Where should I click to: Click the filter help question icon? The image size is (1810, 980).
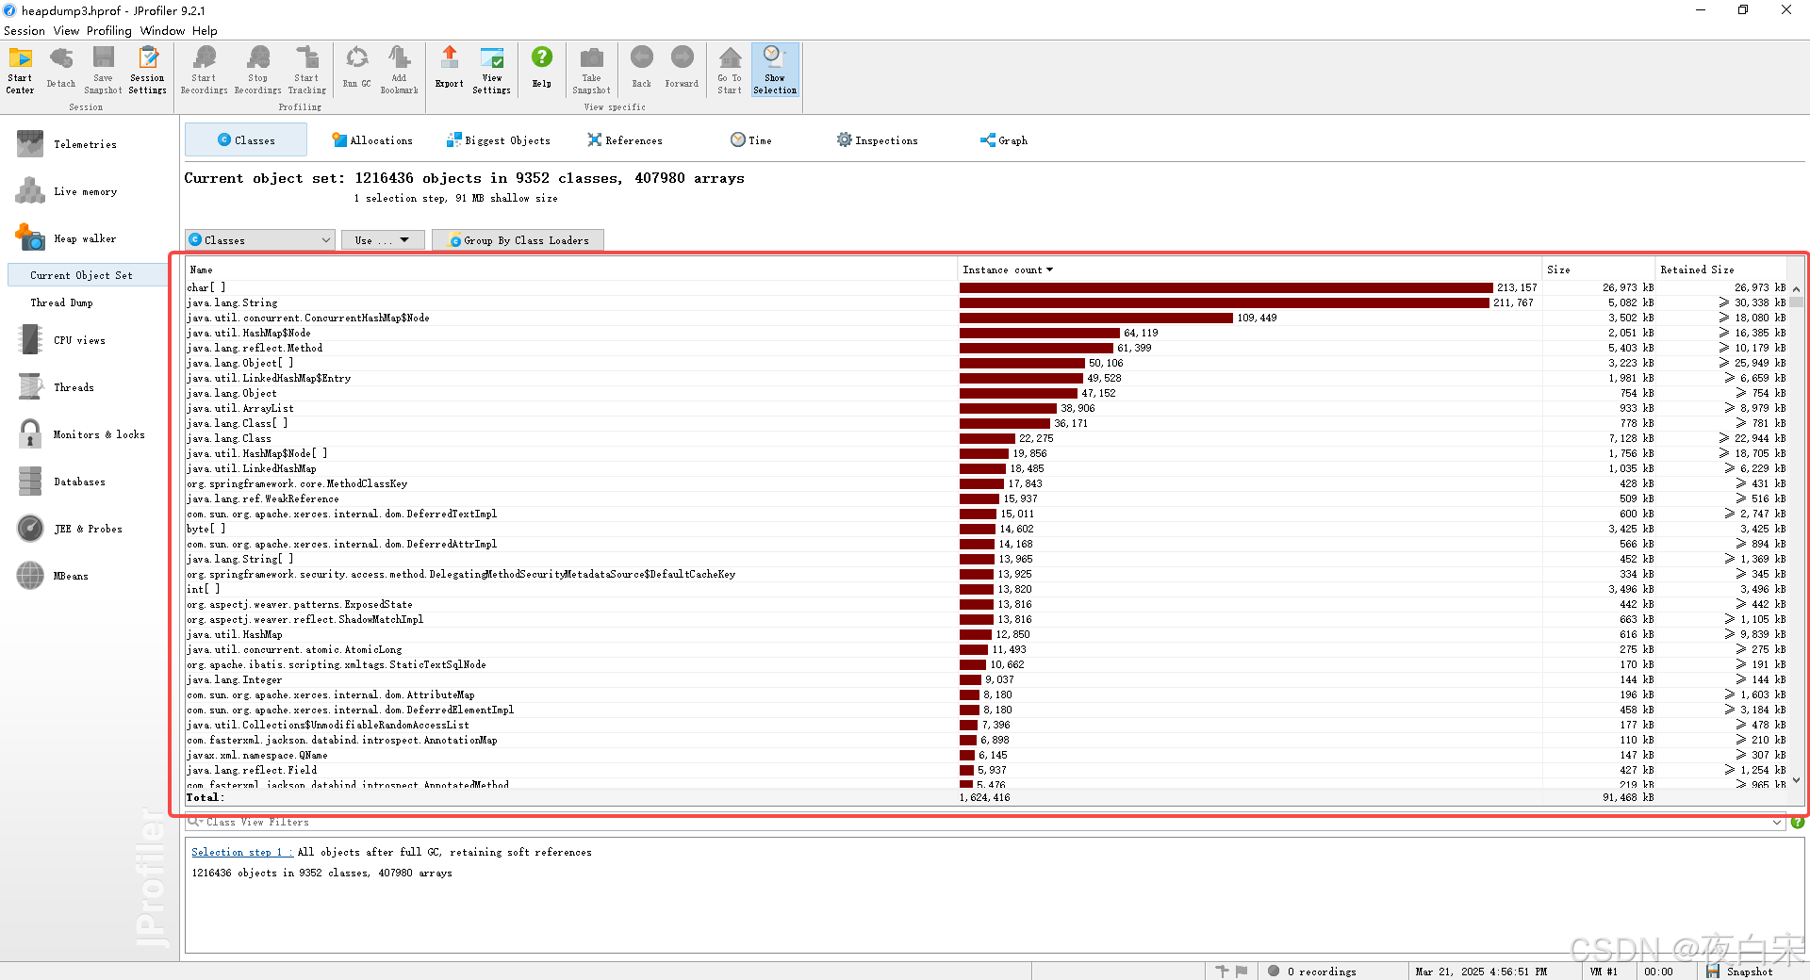point(1797,823)
